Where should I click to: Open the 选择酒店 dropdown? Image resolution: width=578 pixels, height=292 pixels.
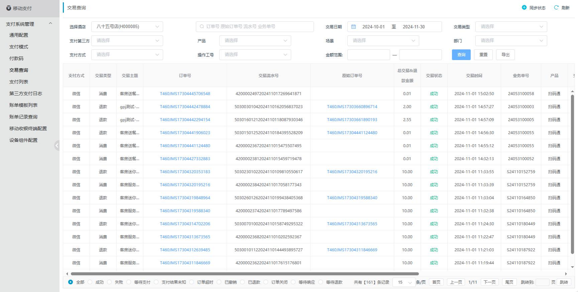coord(127,27)
